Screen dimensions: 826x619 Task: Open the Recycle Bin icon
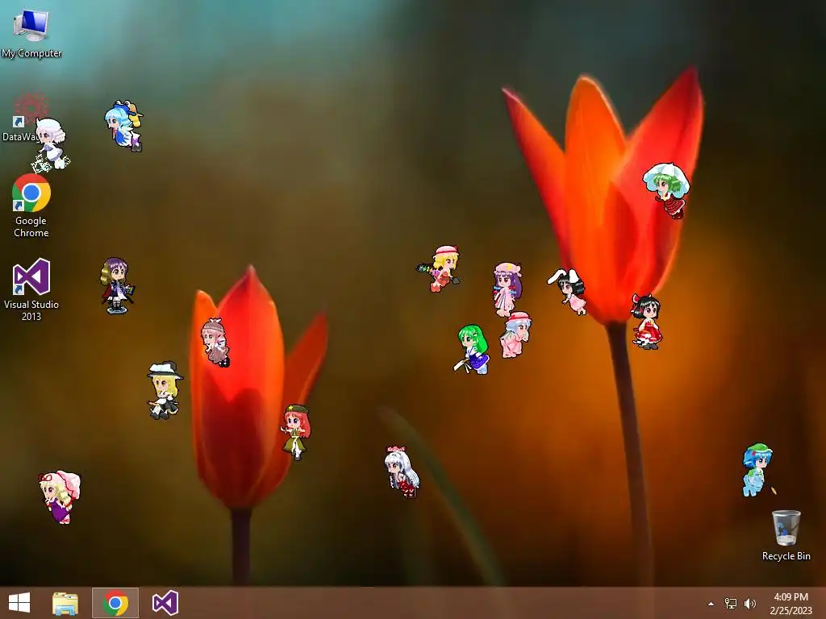click(786, 535)
